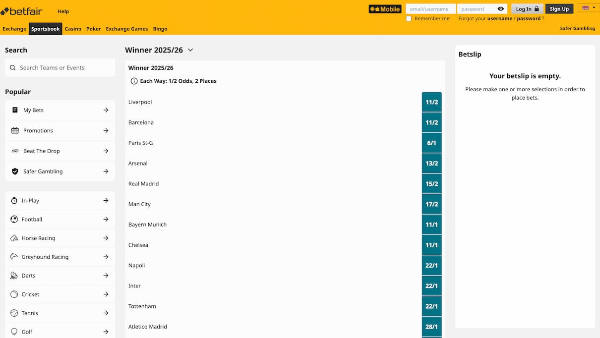
Task: Expand the Winner 2025/26 dropdown chevron
Action: pos(190,50)
